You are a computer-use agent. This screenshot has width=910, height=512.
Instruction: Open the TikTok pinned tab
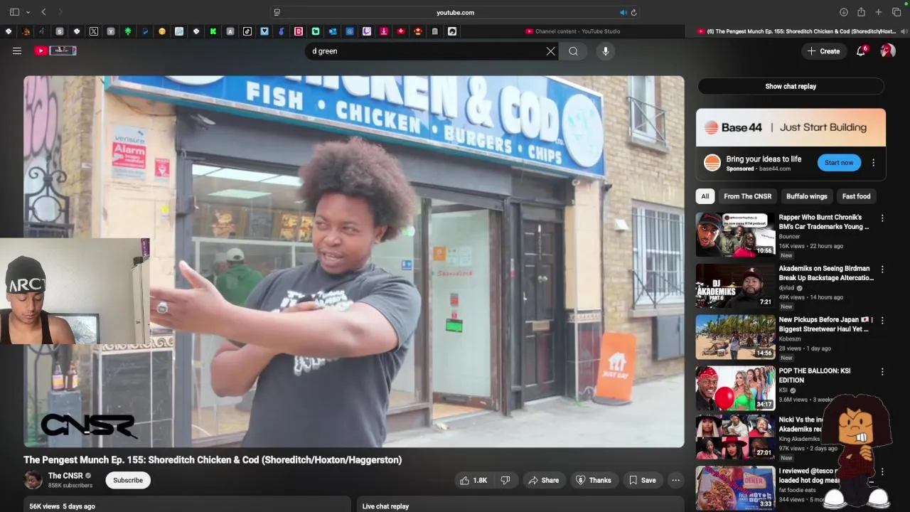(x=247, y=31)
